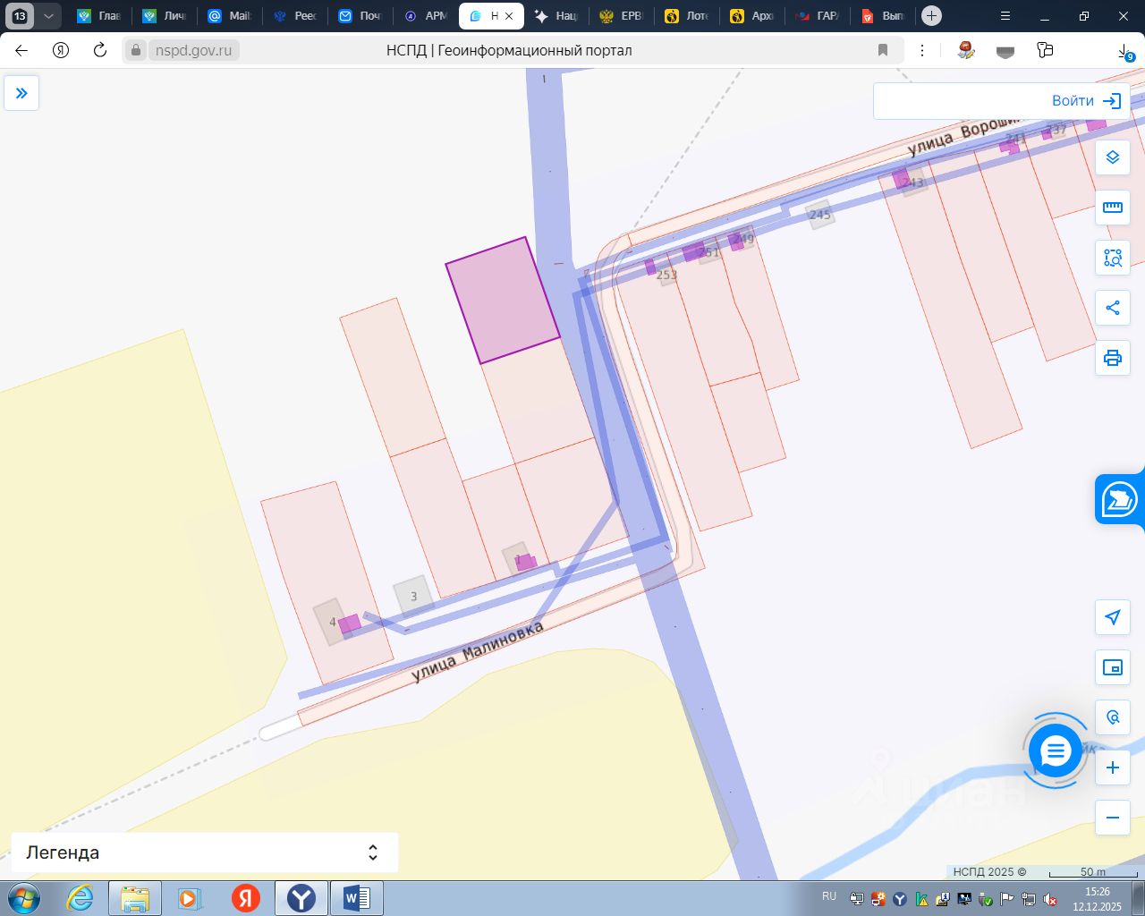This screenshot has height=916, width=1145.
Task: Select the ruler measurement tool
Action: (x=1113, y=208)
